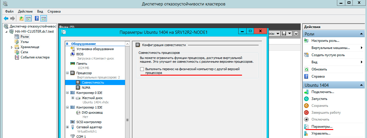Select the BIOS settings item
367x138 pixels.
coord(80,54)
